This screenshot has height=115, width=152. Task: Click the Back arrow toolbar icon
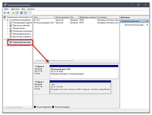(x=5, y=13)
